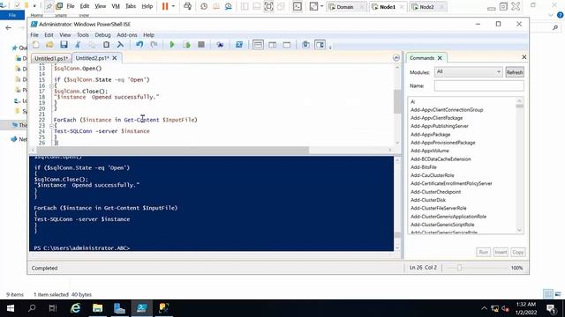Open File Explorer from the taskbar

(97, 308)
